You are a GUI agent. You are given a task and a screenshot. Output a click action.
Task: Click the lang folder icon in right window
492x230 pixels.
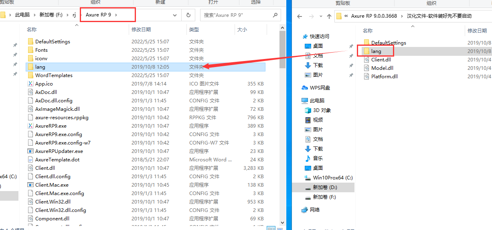pyautogui.click(x=366, y=51)
